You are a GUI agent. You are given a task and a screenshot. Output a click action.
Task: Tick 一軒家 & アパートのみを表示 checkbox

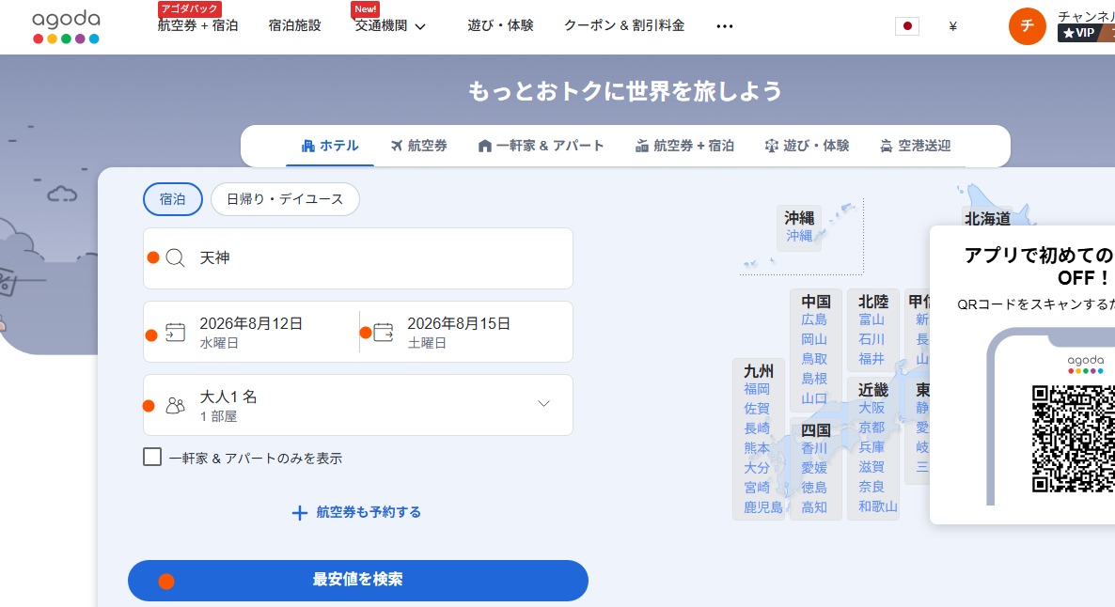152,457
